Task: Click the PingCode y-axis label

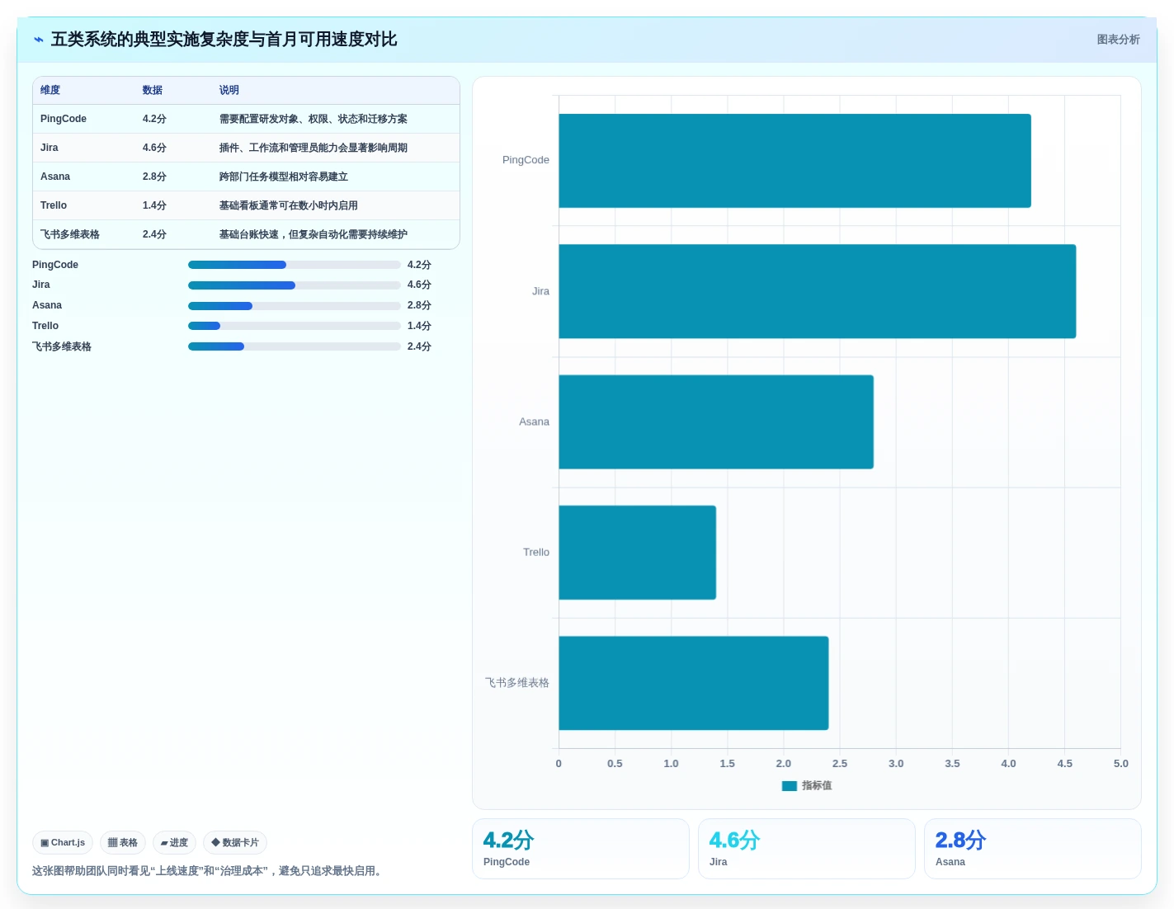Action: [x=526, y=160]
